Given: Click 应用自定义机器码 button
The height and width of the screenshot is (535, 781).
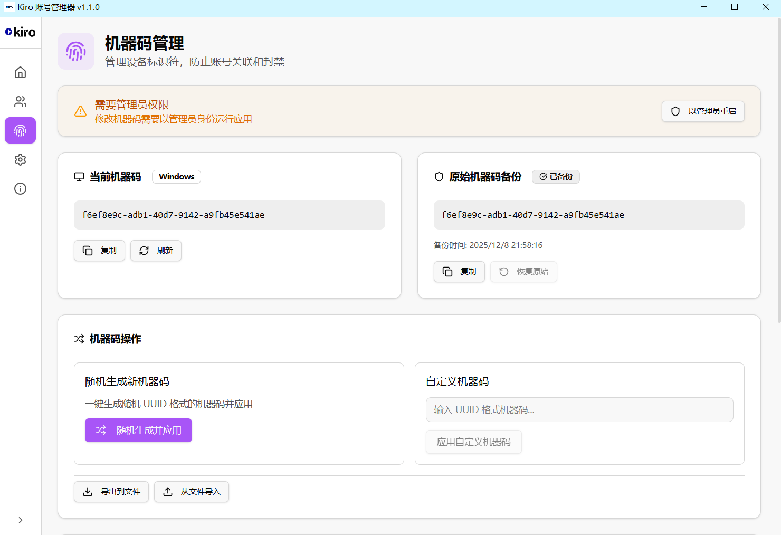Looking at the screenshot, I should (x=473, y=442).
